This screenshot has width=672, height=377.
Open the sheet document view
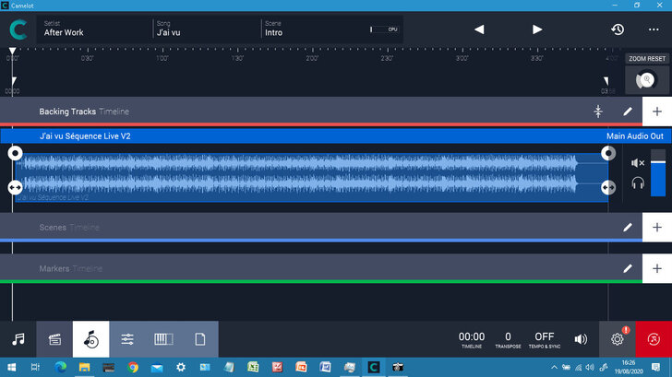pos(199,338)
